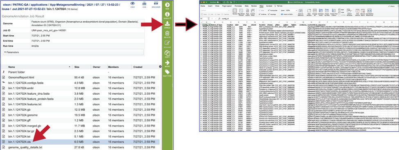
Task: Open Custom Views in Excel ribbon
Action: pos(253,12)
